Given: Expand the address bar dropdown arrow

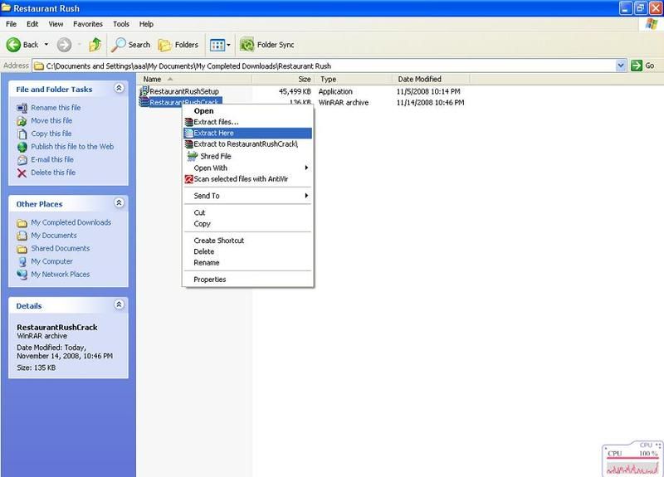Looking at the screenshot, I should 621,65.
